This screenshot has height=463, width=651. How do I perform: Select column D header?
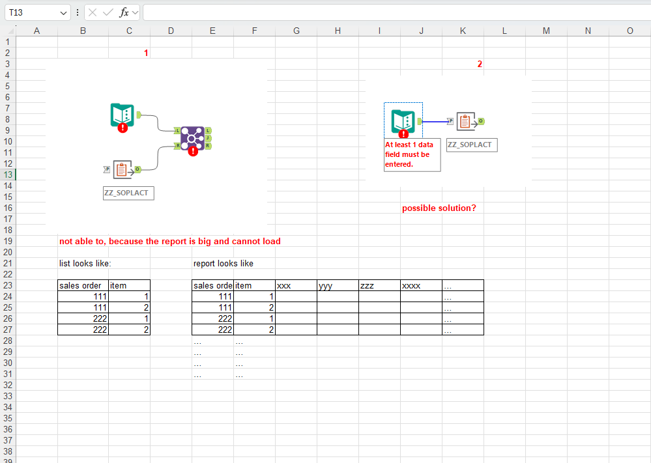coord(171,31)
